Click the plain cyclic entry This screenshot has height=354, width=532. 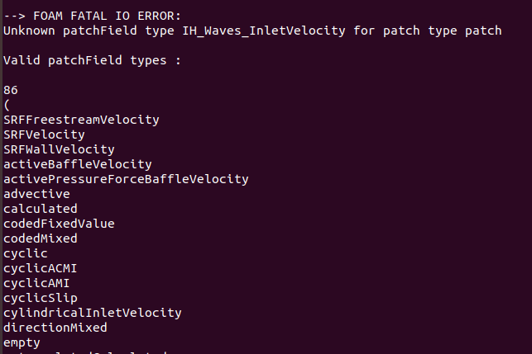[x=26, y=253]
